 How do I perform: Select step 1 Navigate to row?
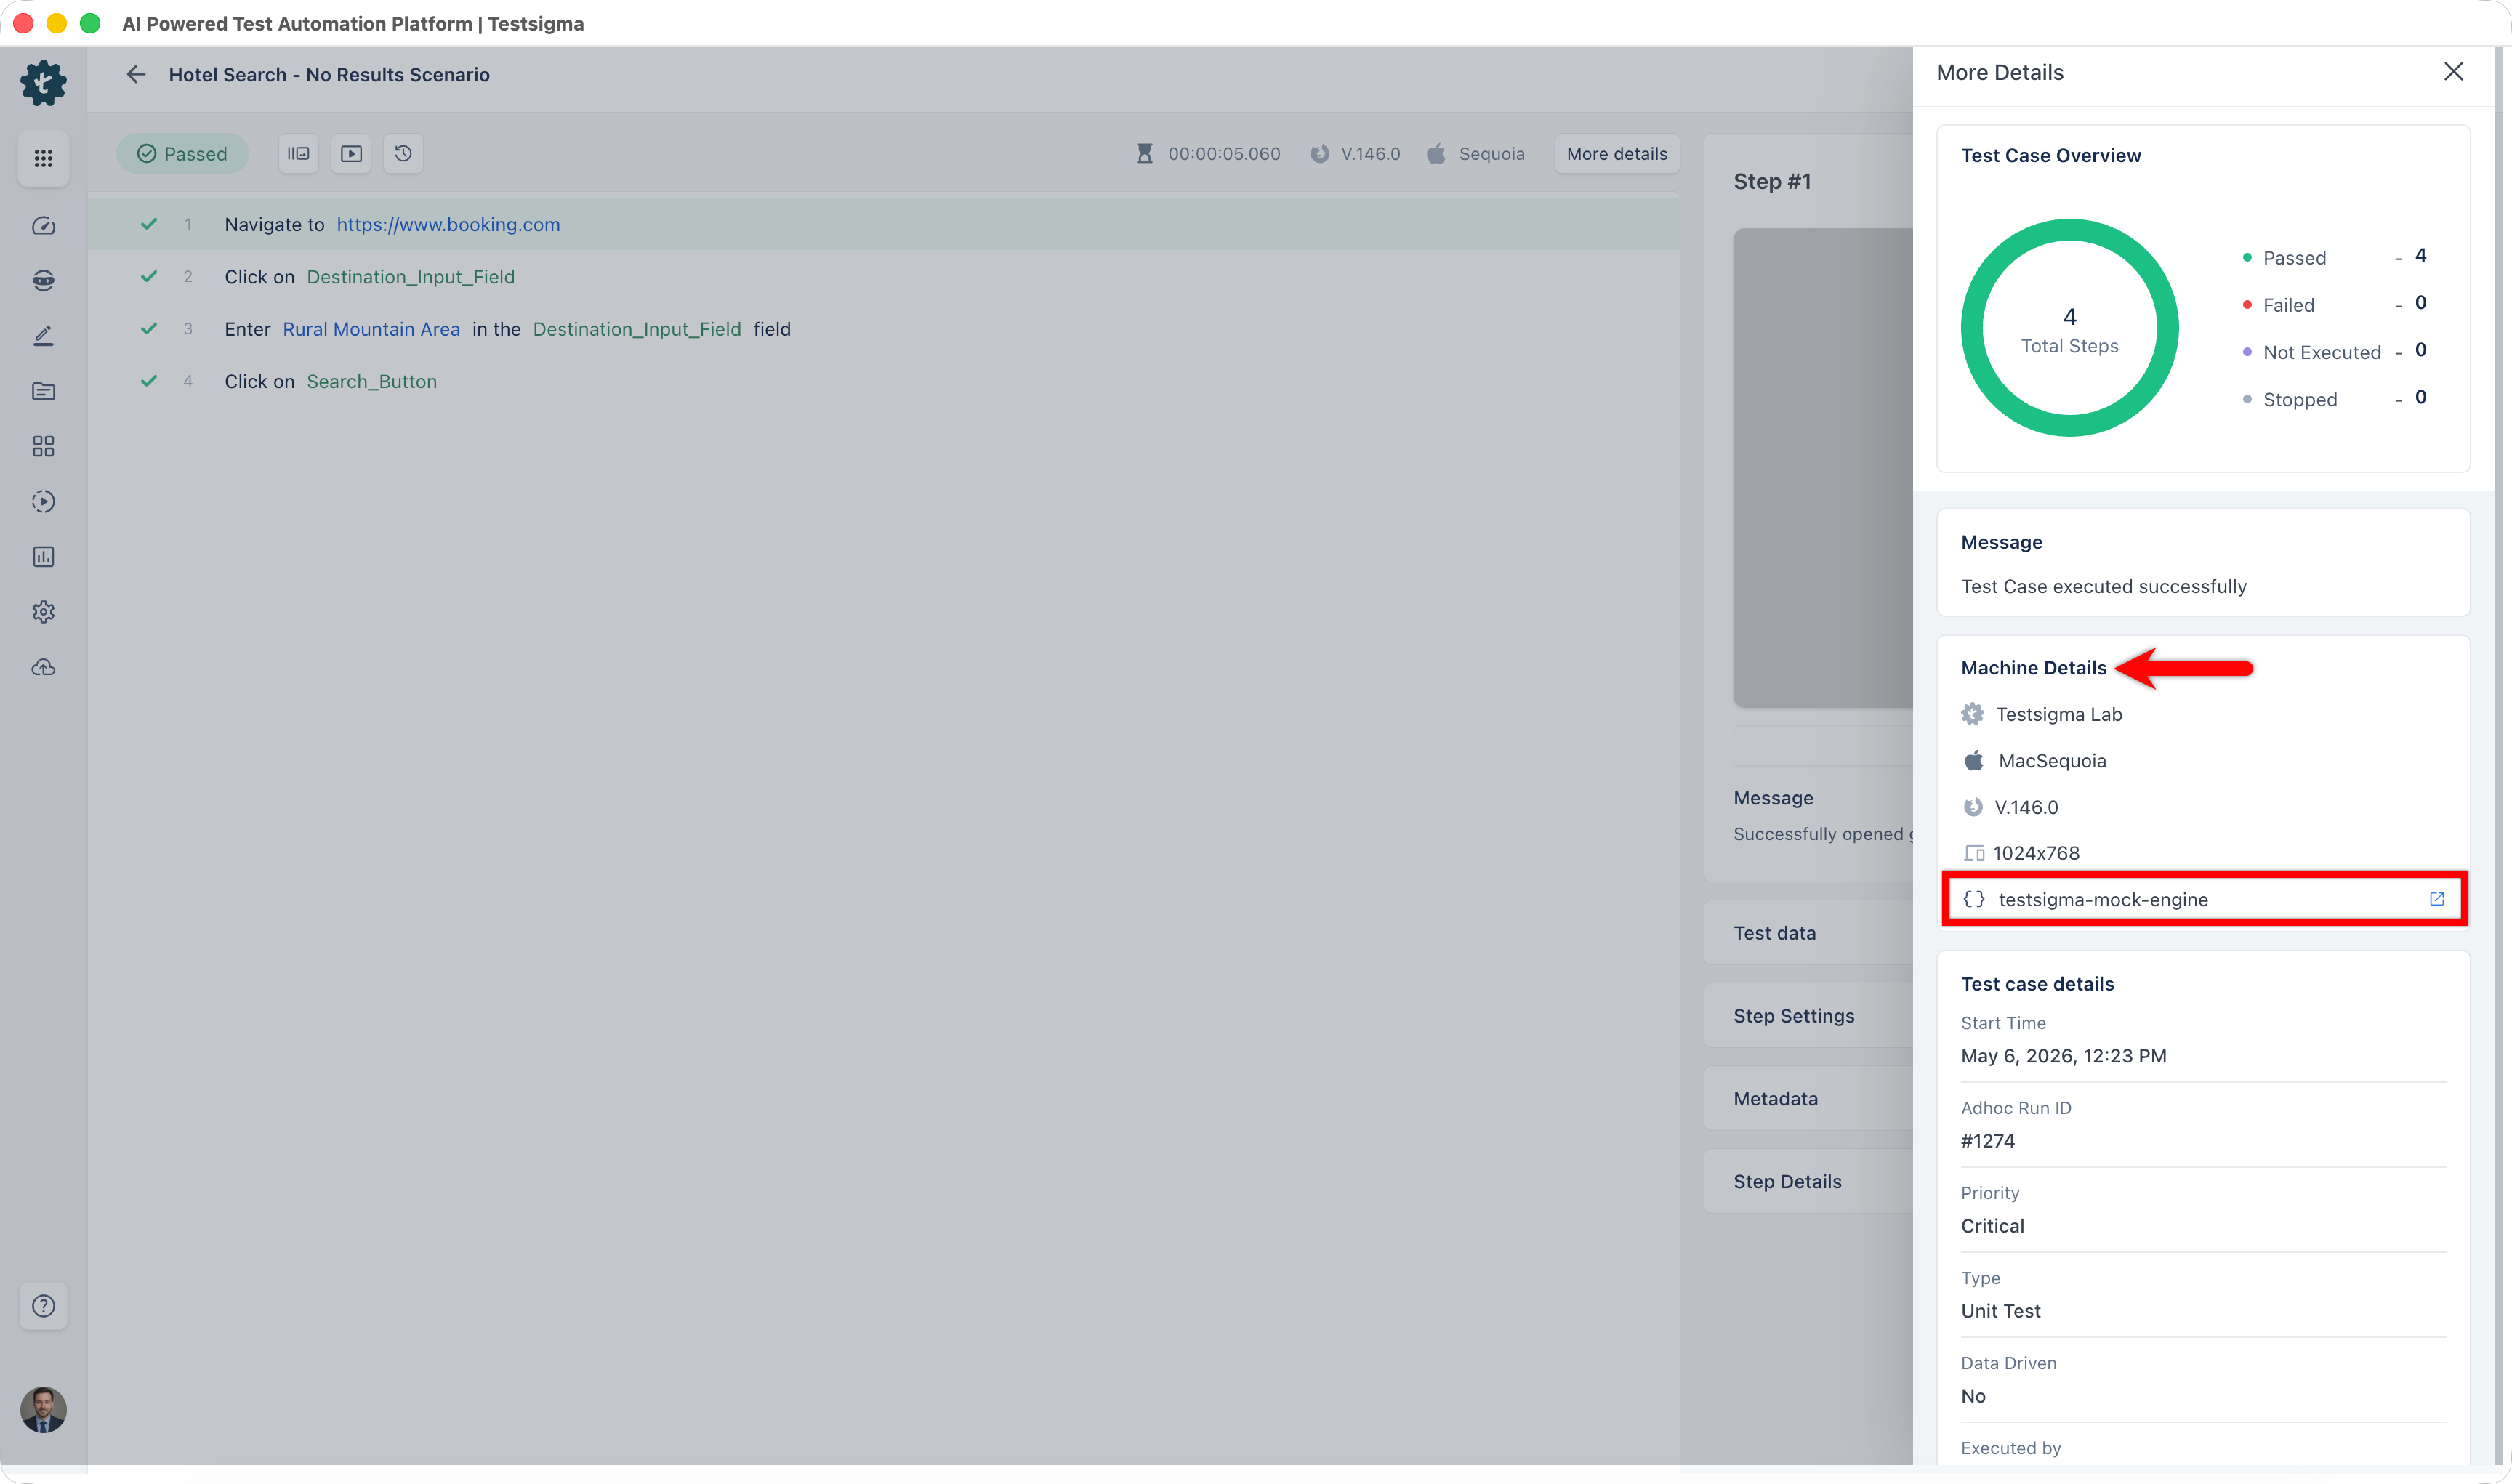point(884,225)
